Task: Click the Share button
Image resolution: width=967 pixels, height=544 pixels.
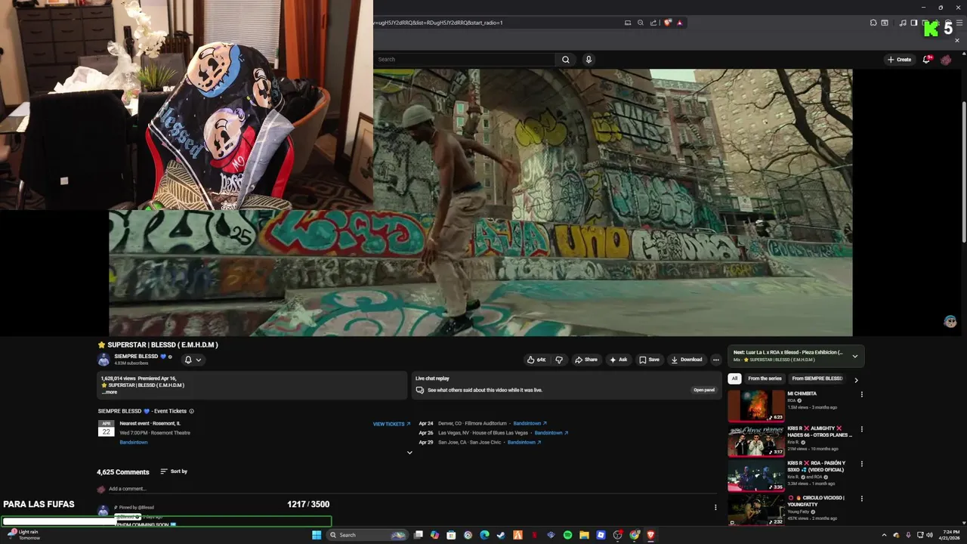Action: click(585, 360)
